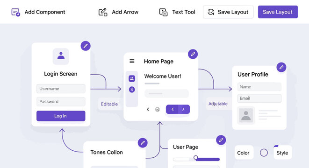Click the Login Screen title text
This screenshot has height=168, width=309.
click(x=61, y=74)
